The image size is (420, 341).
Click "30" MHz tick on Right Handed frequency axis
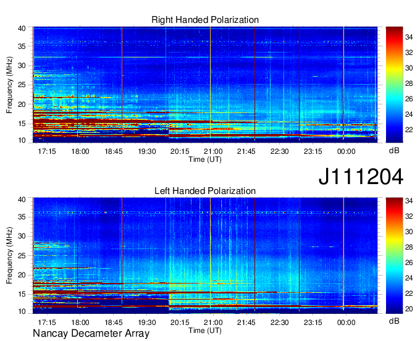22,66
